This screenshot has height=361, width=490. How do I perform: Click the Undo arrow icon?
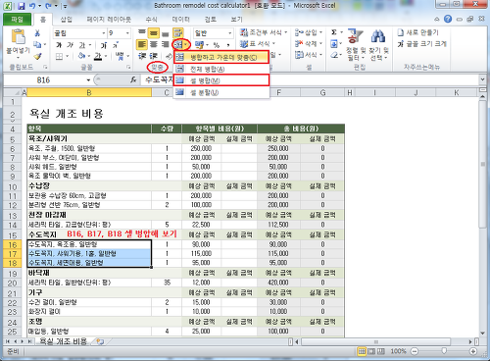[32, 6]
